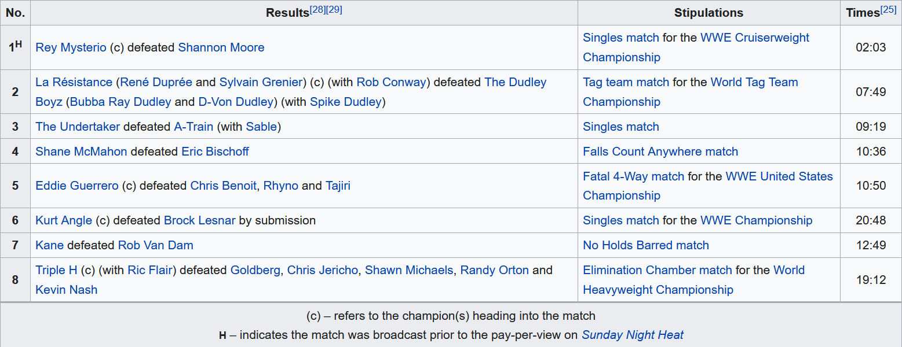
Task: Click the Sunday Night Heat link
Action: click(633, 335)
